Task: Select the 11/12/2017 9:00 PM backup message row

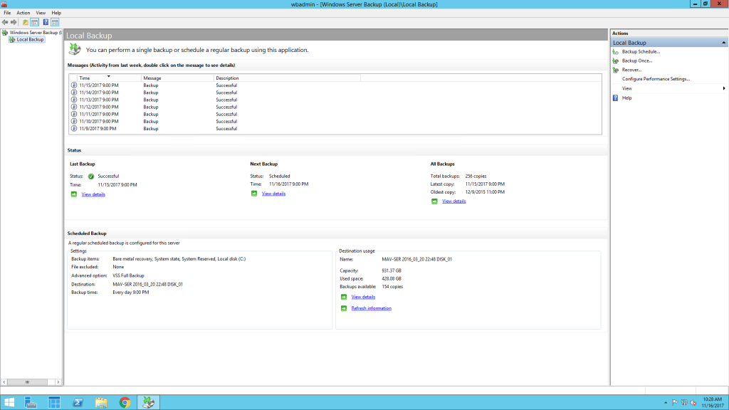Action: (335, 107)
